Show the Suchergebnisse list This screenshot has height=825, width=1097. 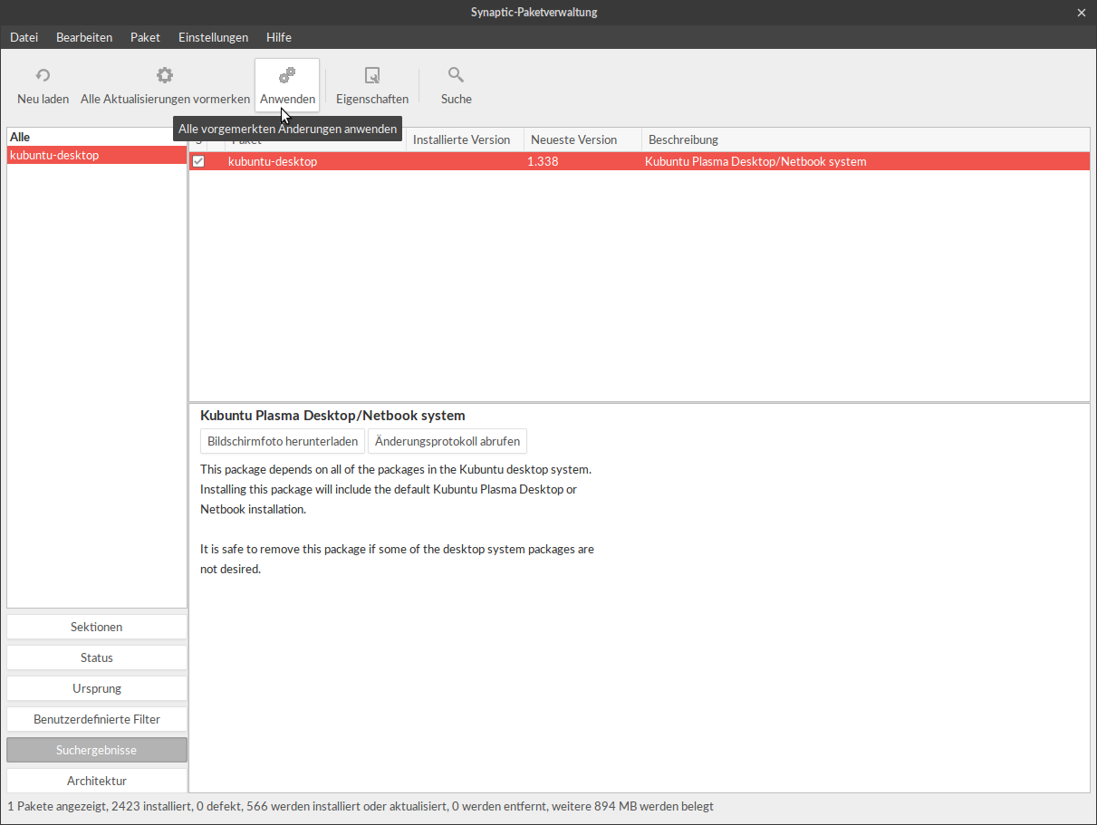click(x=97, y=750)
